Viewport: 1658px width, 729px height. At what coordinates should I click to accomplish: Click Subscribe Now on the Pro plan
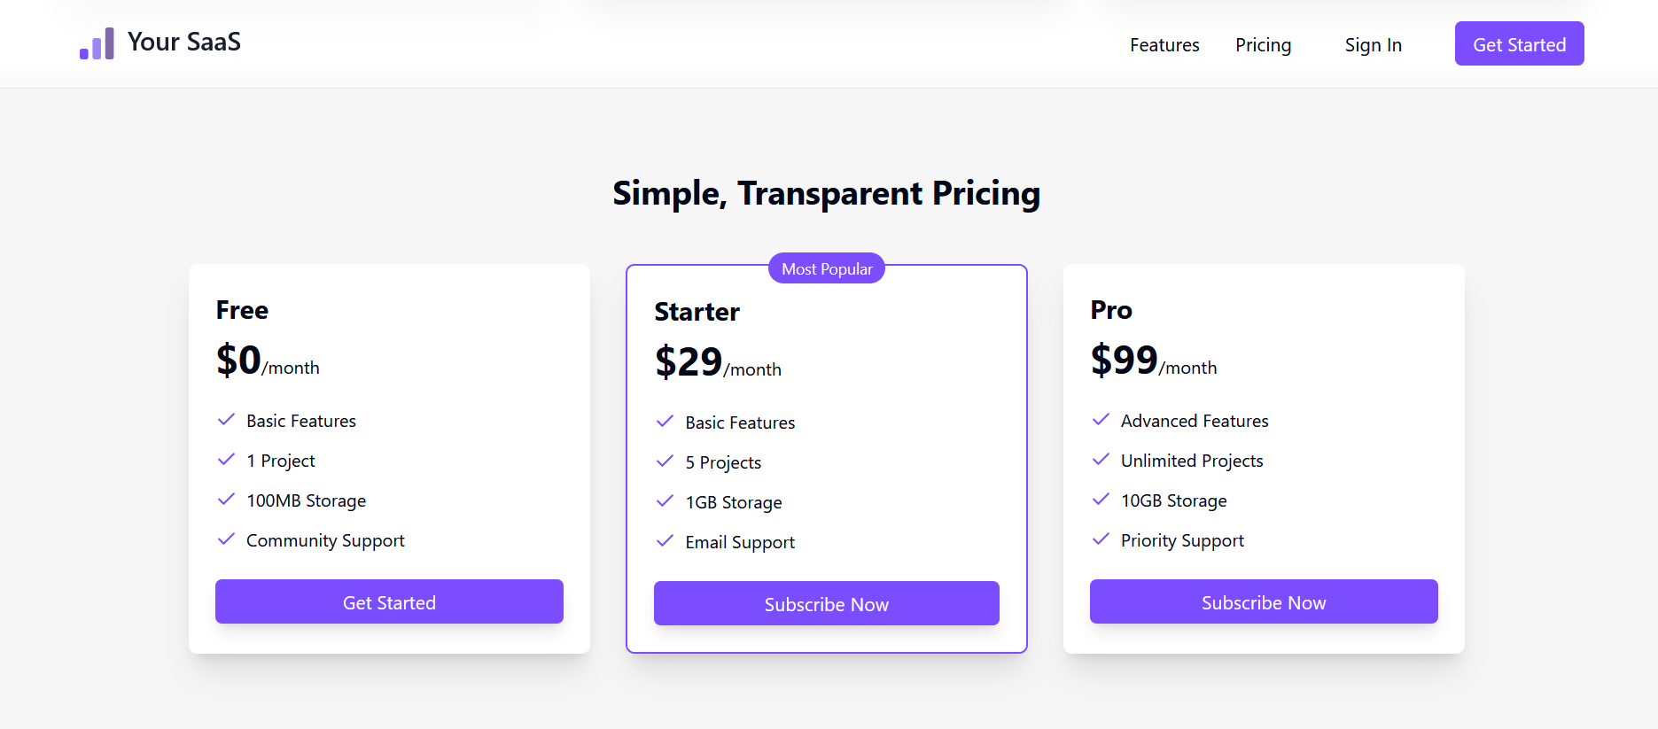point(1263,601)
